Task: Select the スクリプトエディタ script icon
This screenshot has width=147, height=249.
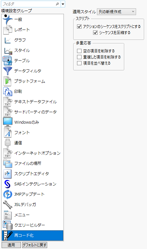Action: click(7, 174)
